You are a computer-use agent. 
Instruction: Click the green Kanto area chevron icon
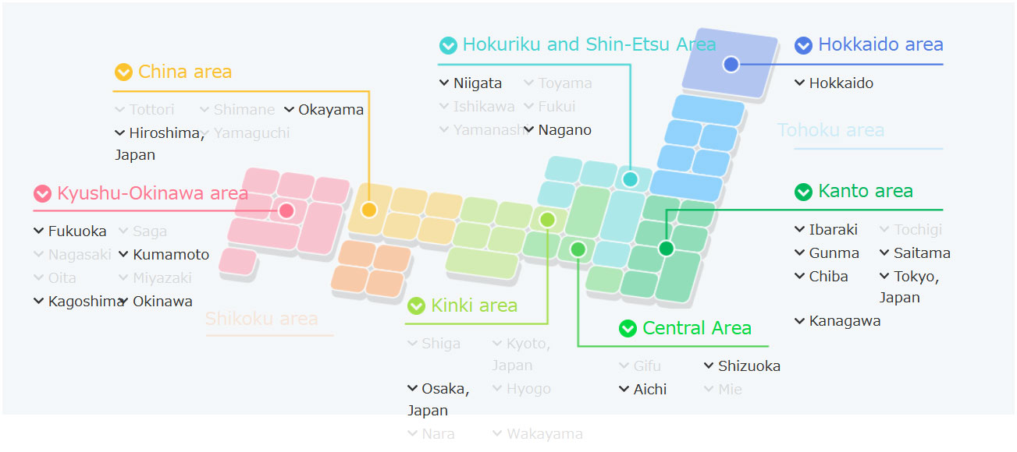coord(803,192)
